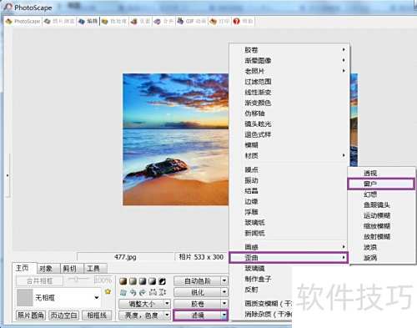Image resolution: width=417 pixels, height=328 pixels.
Task: Choose 过滤范围 from the filter menu
Action: [289, 82]
